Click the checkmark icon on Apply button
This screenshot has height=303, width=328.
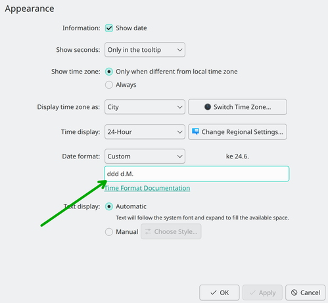[x=252, y=292]
